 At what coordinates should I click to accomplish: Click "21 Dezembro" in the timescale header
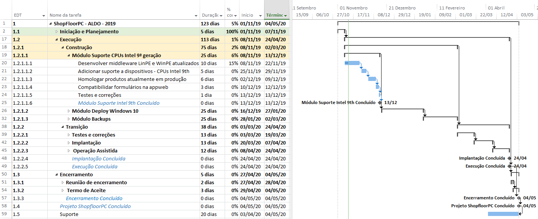coord(402,8)
